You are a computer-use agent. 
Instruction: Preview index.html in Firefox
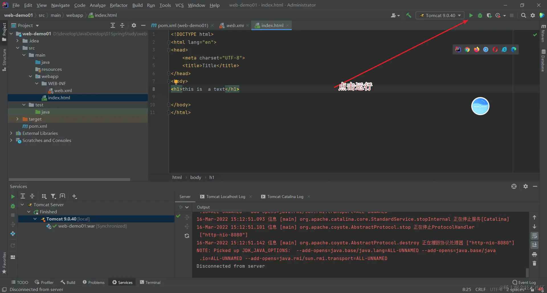point(477,49)
